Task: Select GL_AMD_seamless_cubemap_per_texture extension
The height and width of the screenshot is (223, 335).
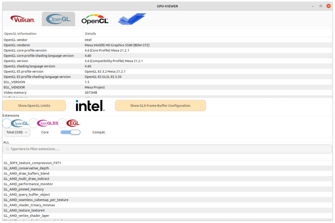Action: tap(167, 200)
